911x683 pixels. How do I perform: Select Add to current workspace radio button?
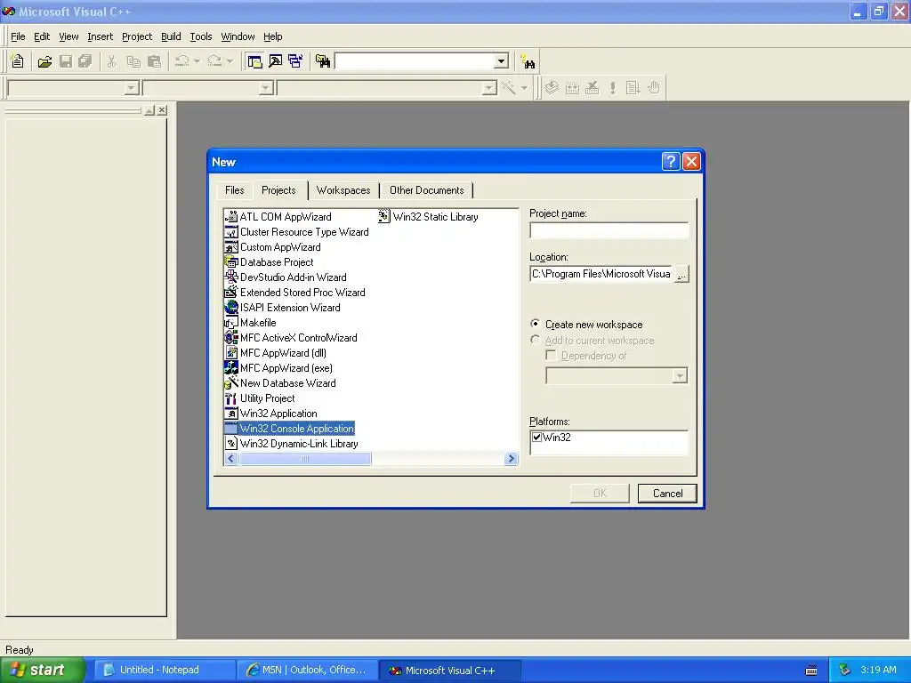click(535, 340)
